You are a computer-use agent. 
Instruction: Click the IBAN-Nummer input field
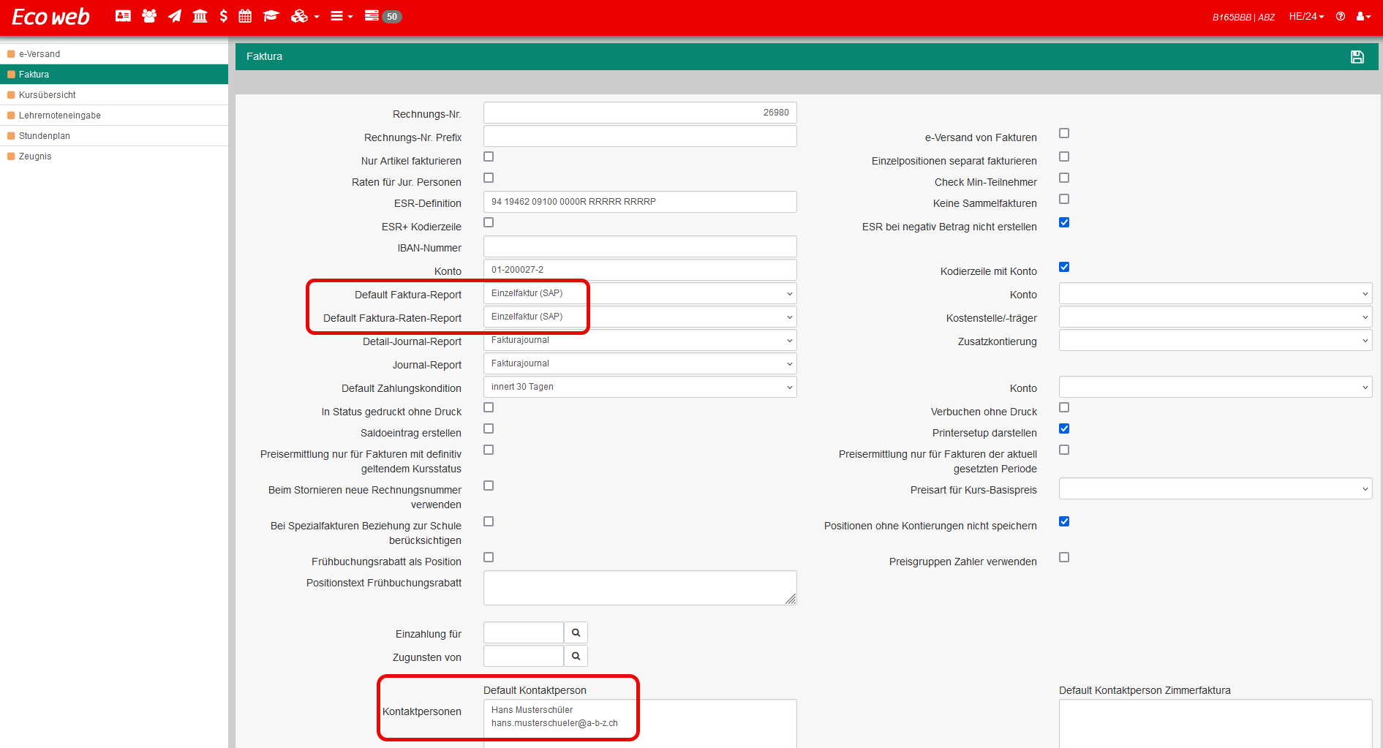pyautogui.click(x=640, y=246)
